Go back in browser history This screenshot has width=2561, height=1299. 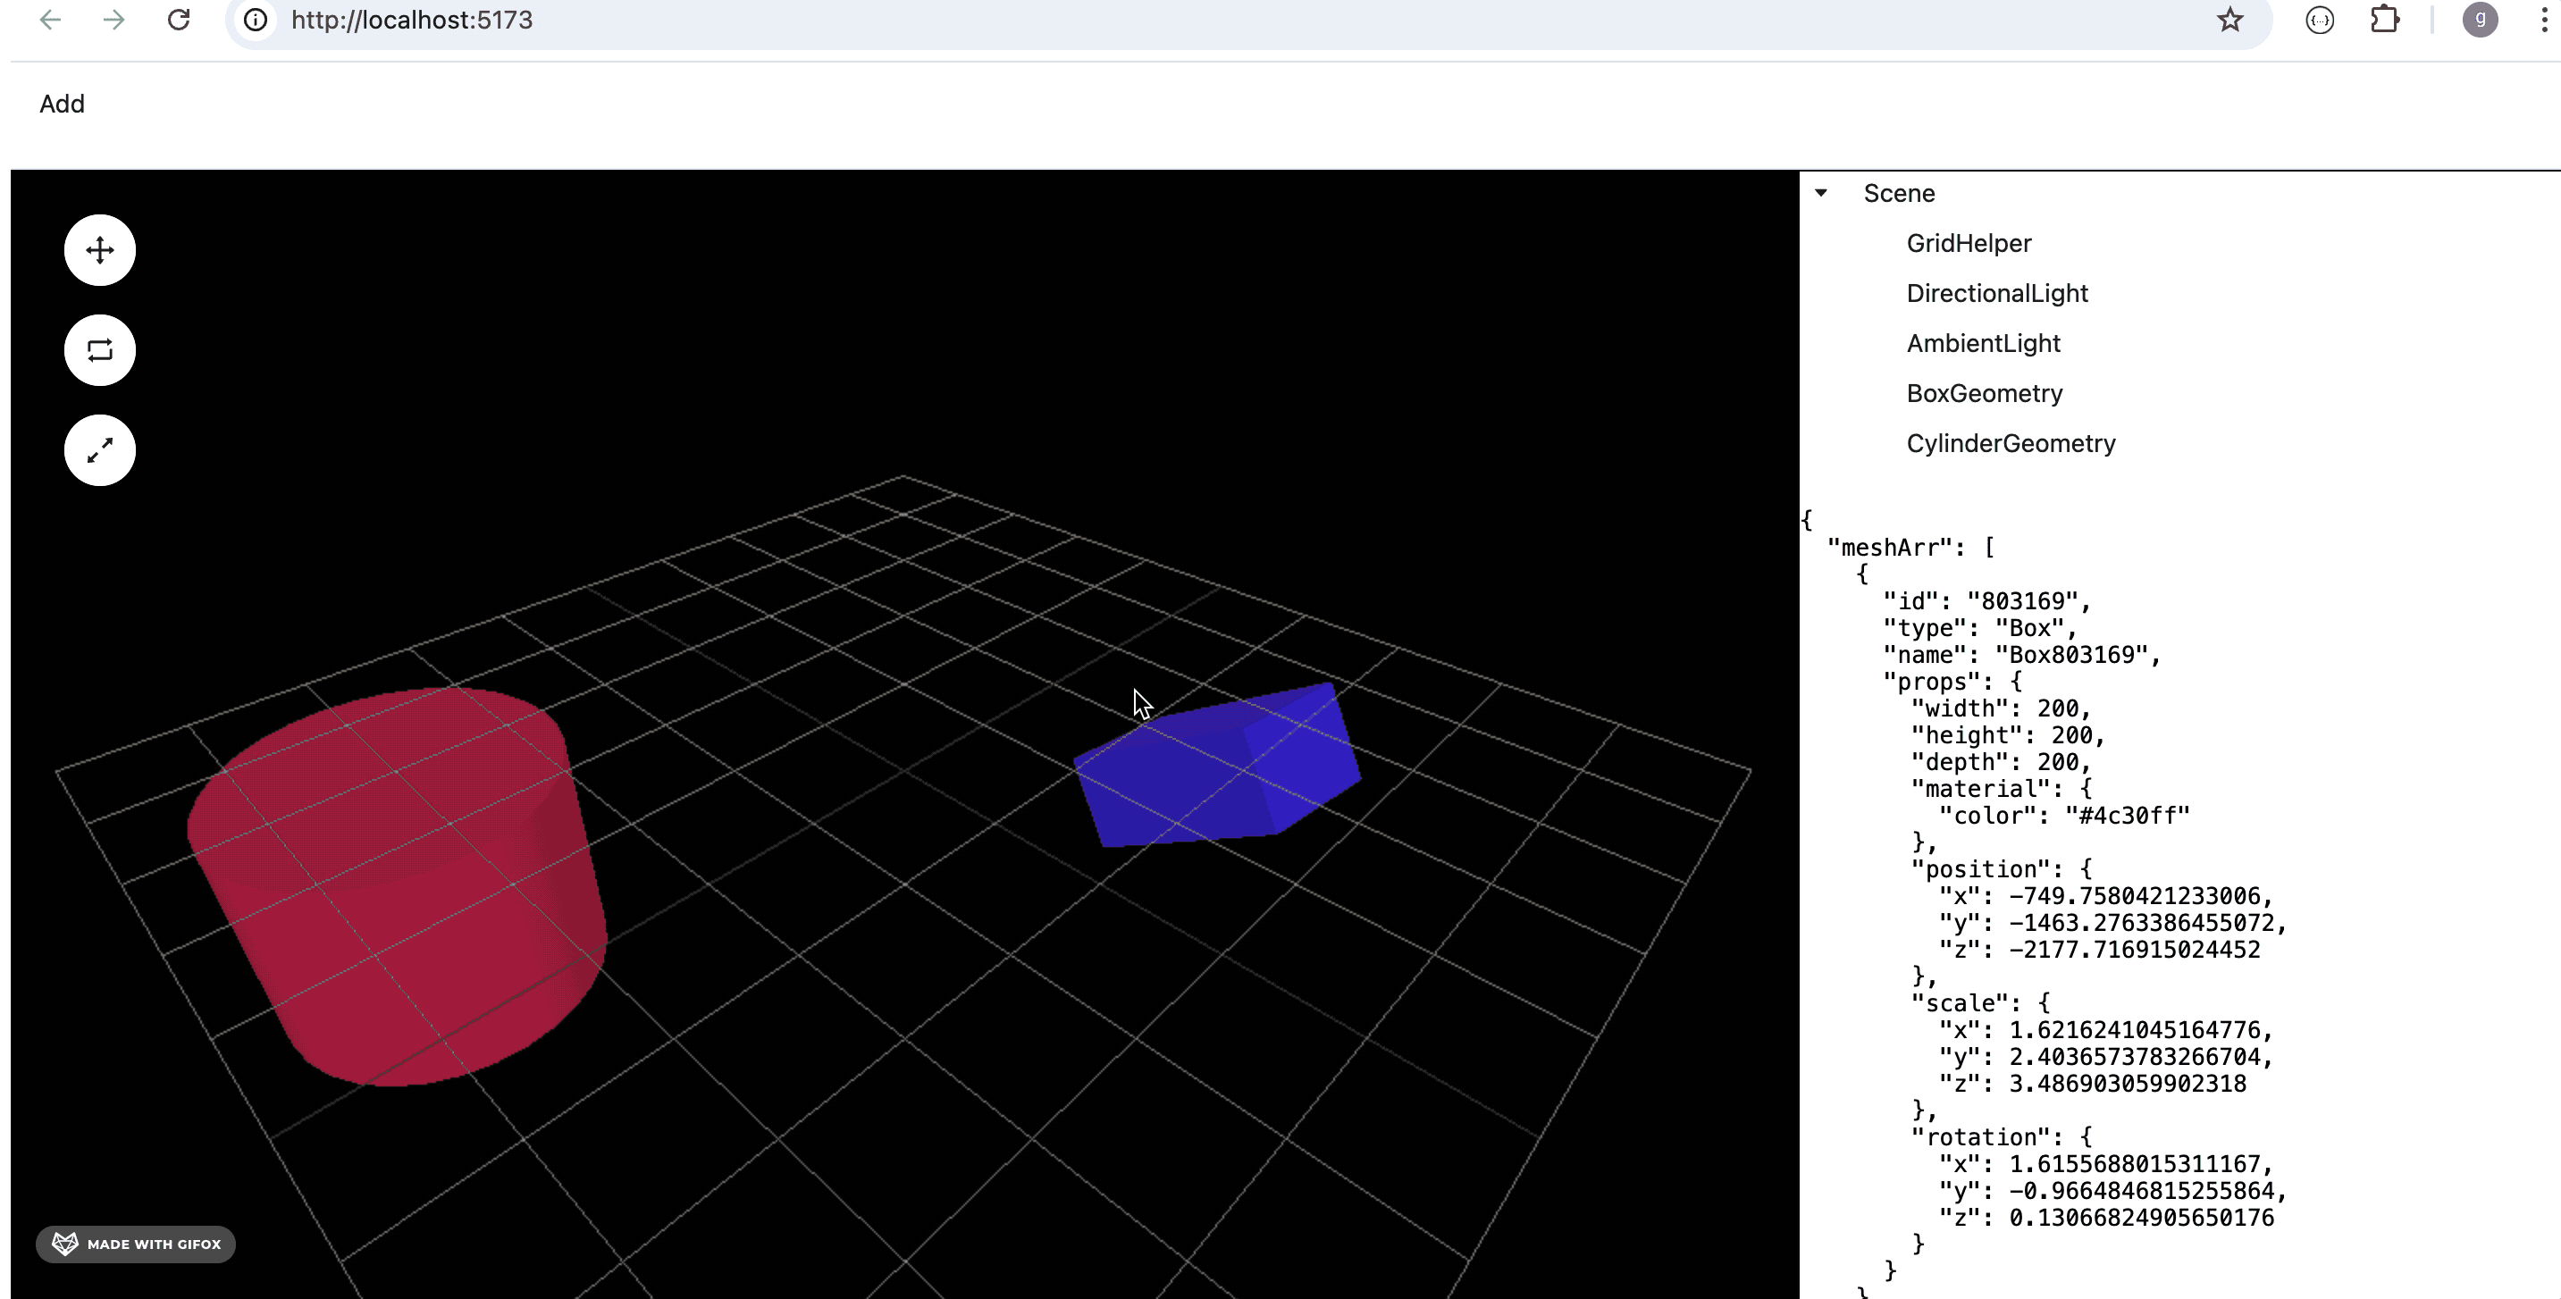point(50,20)
